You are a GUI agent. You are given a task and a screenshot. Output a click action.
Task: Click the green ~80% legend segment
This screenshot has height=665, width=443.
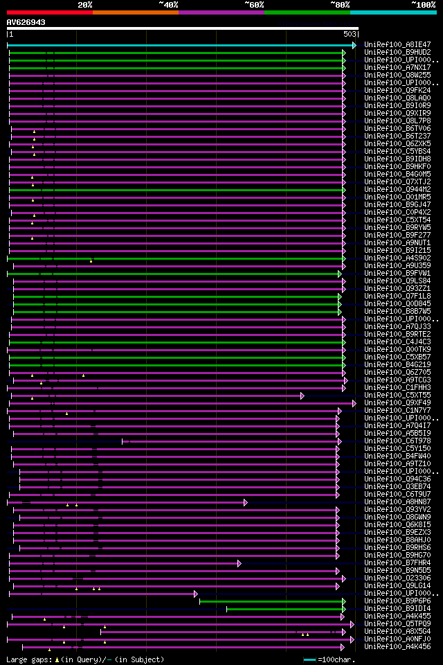307,12
